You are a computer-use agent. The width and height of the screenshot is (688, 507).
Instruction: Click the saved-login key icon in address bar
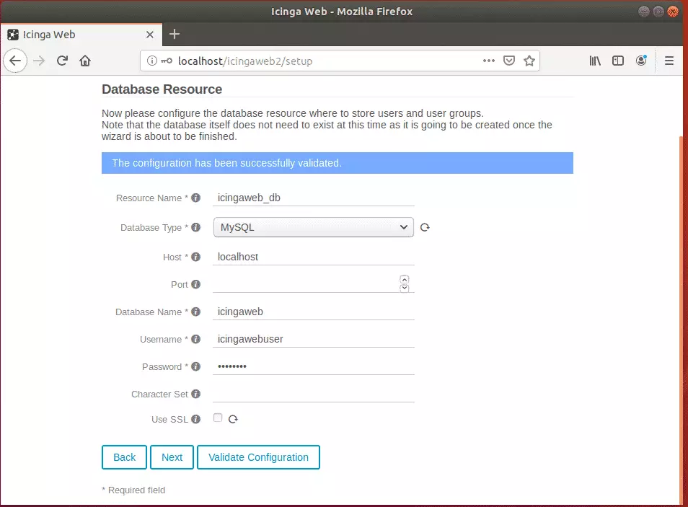[x=167, y=61]
